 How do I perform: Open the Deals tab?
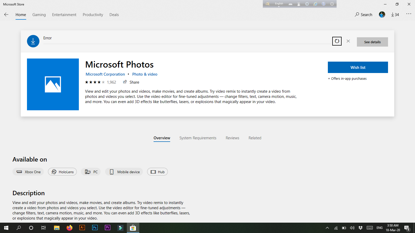click(114, 15)
